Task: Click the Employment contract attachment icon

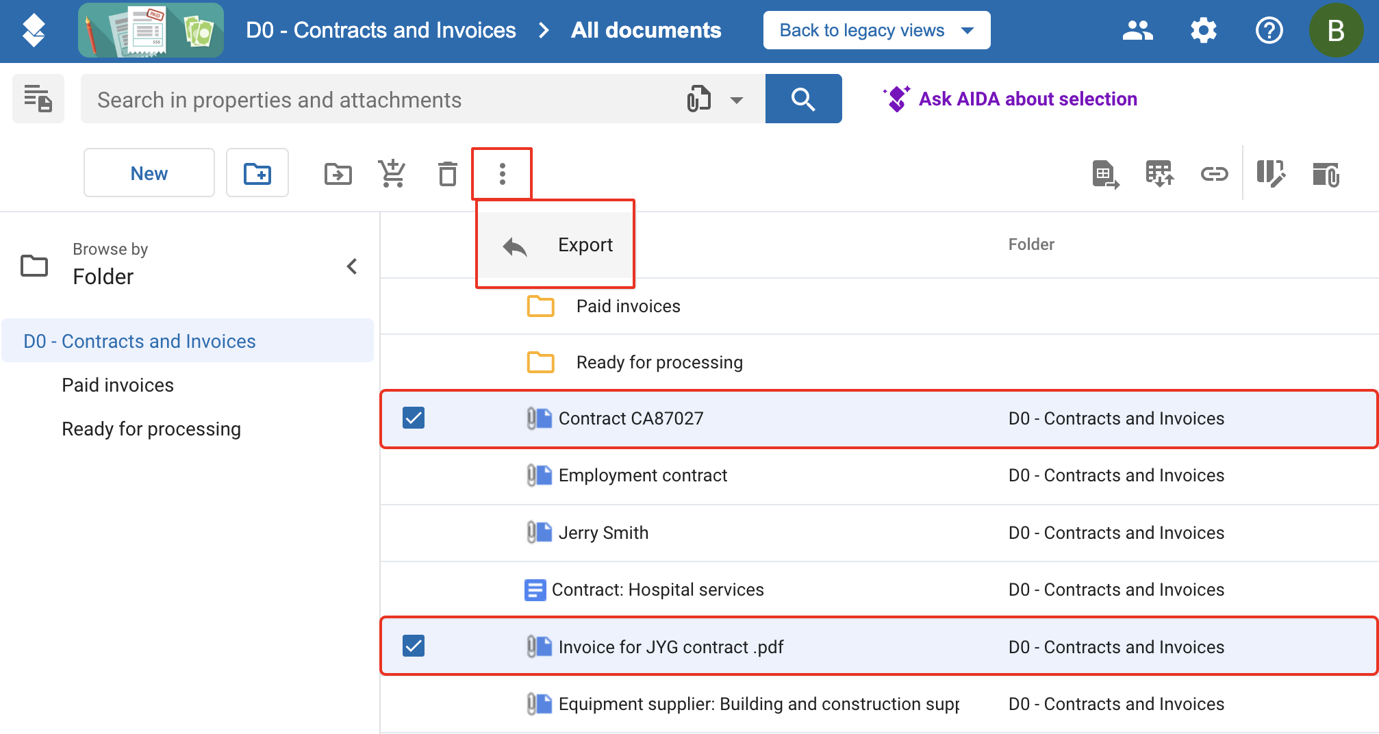Action: coord(540,475)
